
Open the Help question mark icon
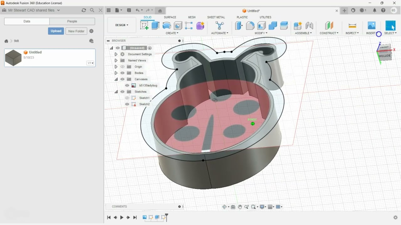(x=383, y=10)
